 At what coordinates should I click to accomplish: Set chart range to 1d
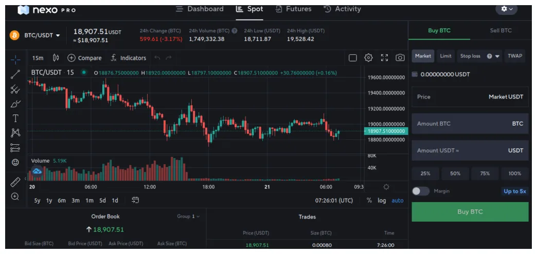(115, 201)
